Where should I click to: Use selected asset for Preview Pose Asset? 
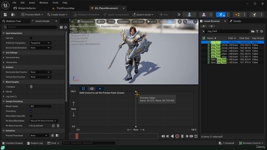[53, 135]
